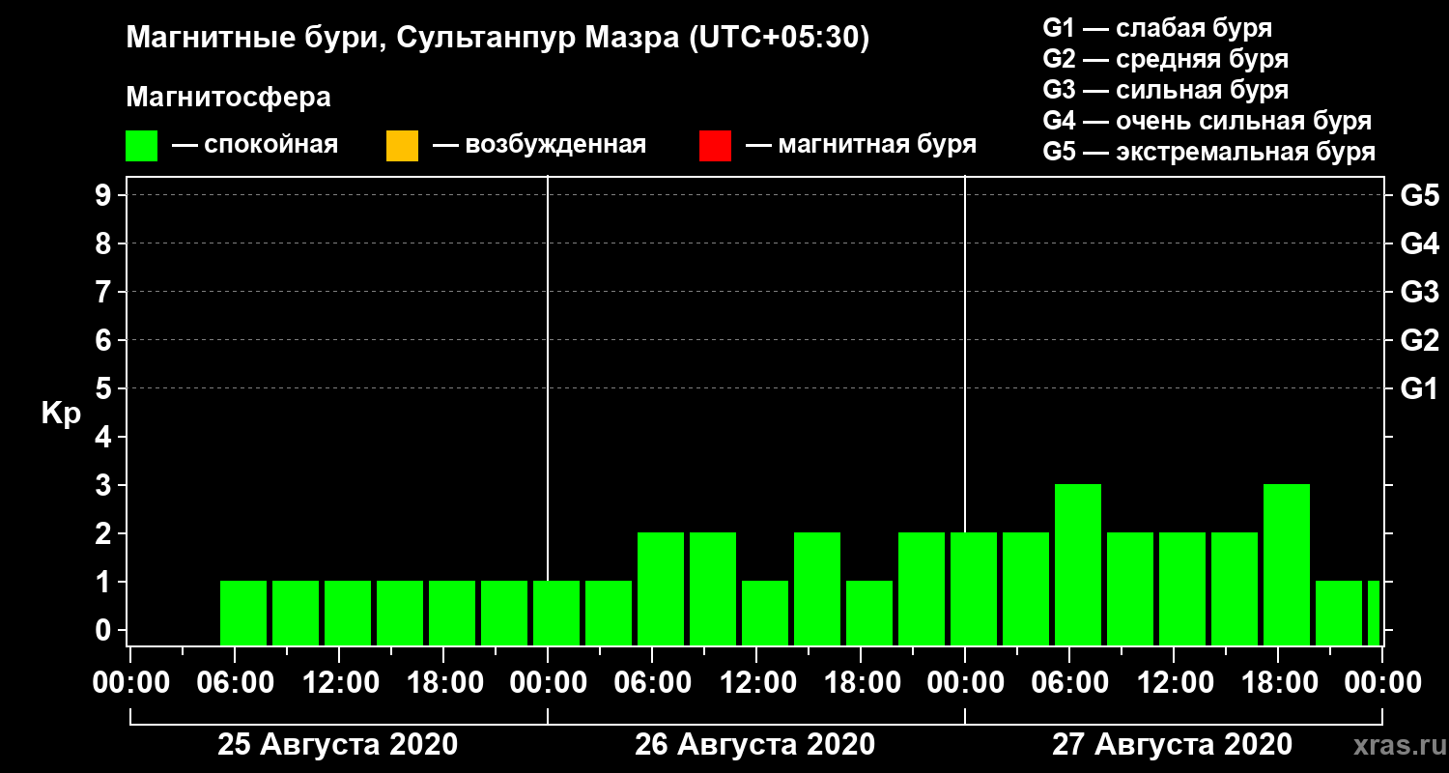1449x773 pixels.
Task: Click the first green bar on 25 August
Action: [243, 613]
